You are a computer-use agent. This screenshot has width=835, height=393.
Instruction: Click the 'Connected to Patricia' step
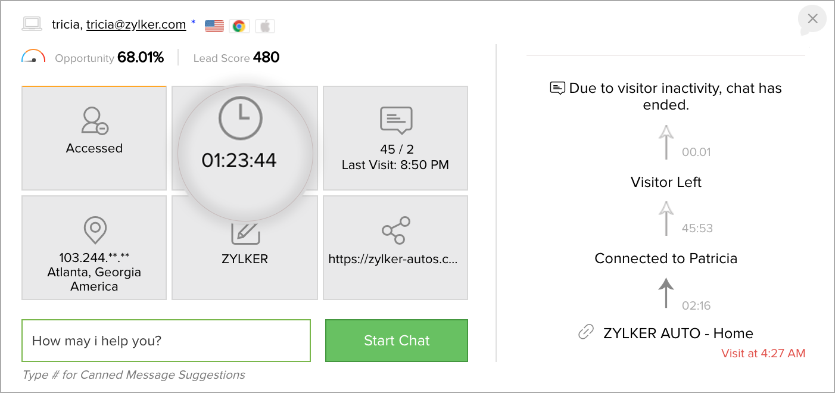[x=666, y=258]
